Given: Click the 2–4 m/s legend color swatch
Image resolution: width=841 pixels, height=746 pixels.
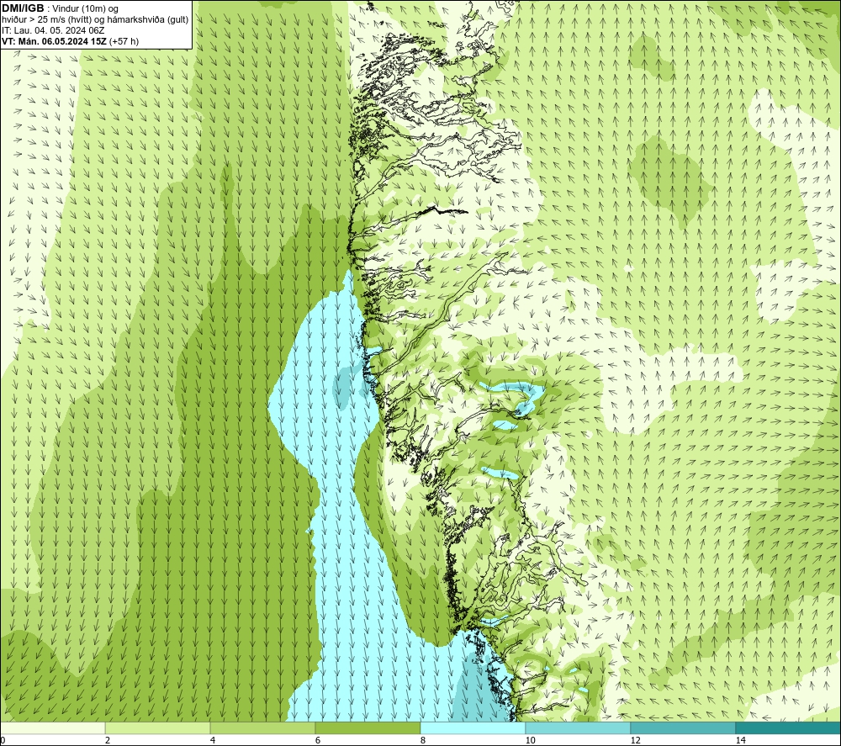Looking at the screenshot, I should (158, 727).
